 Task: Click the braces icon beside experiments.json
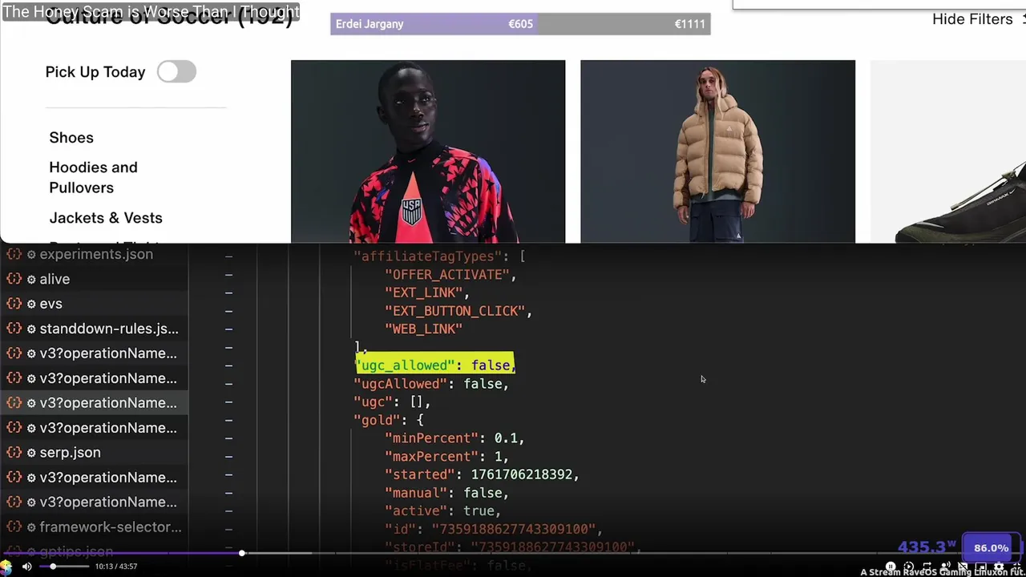click(14, 254)
